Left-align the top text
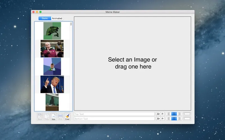 click(169, 114)
